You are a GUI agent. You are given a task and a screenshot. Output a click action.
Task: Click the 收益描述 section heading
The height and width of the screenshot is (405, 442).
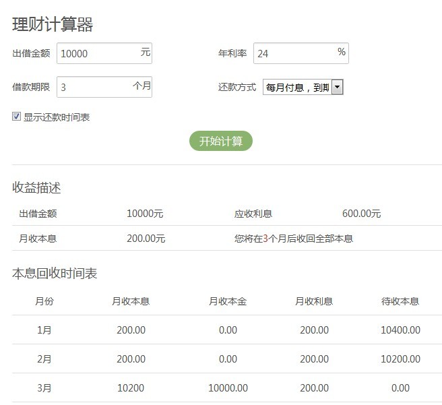pos(36,187)
